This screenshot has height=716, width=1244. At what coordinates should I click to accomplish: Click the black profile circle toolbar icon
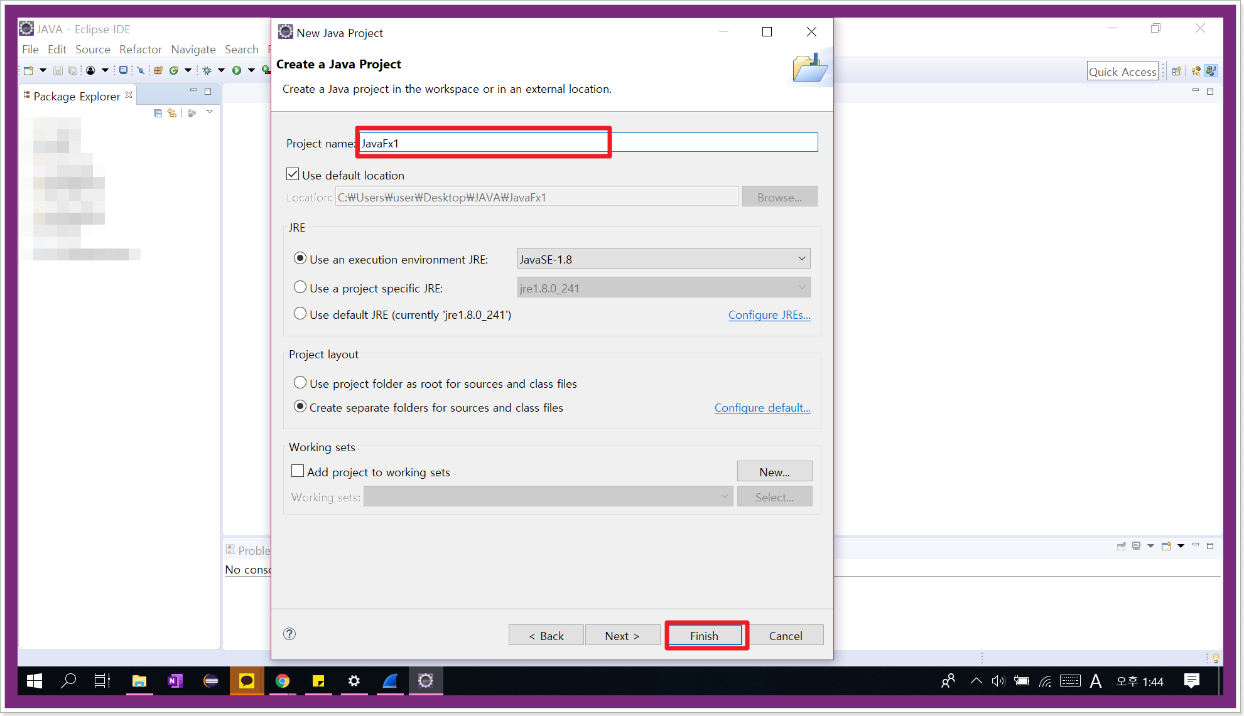90,70
